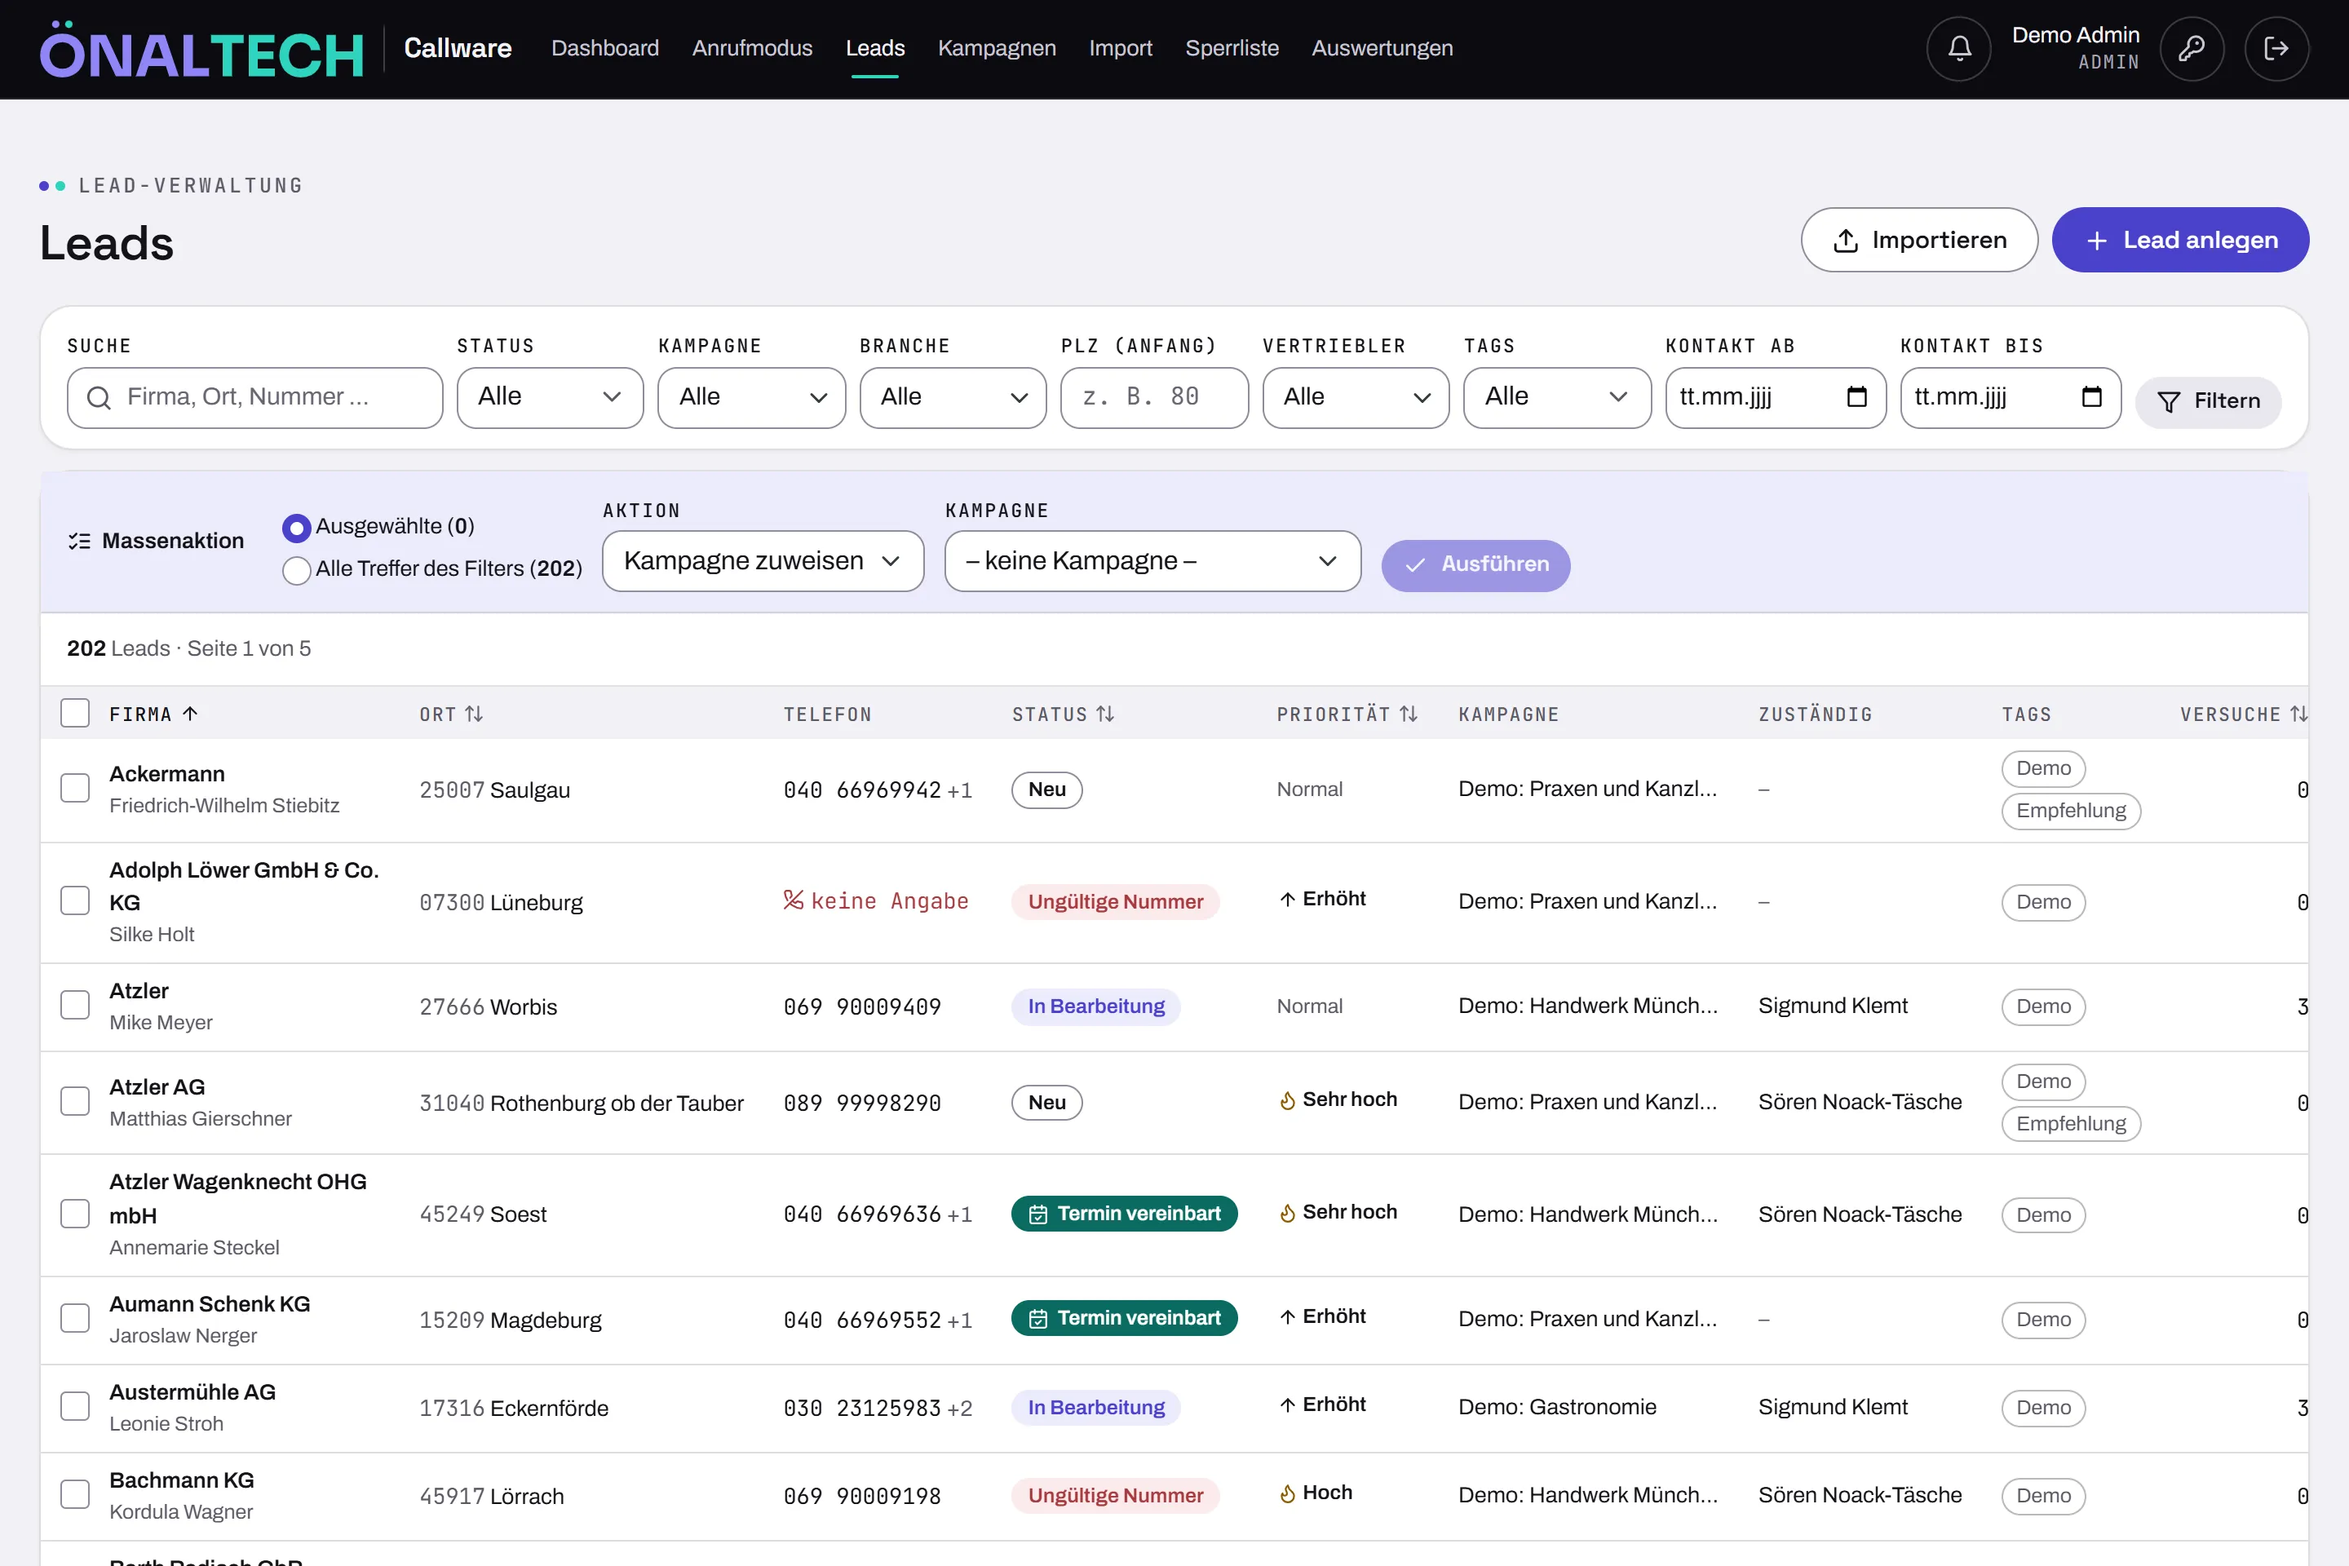
Task: Check the Austermühle AG row checkbox
Action: (x=75, y=1406)
